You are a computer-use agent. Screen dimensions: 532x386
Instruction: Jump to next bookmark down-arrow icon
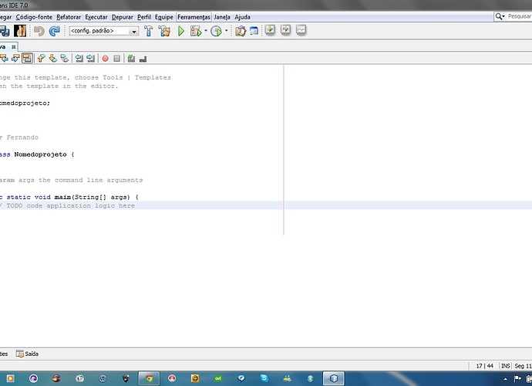(52, 59)
